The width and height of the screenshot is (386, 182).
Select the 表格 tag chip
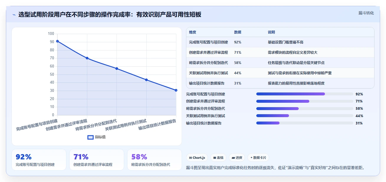pyautogui.click(x=218, y=158)
